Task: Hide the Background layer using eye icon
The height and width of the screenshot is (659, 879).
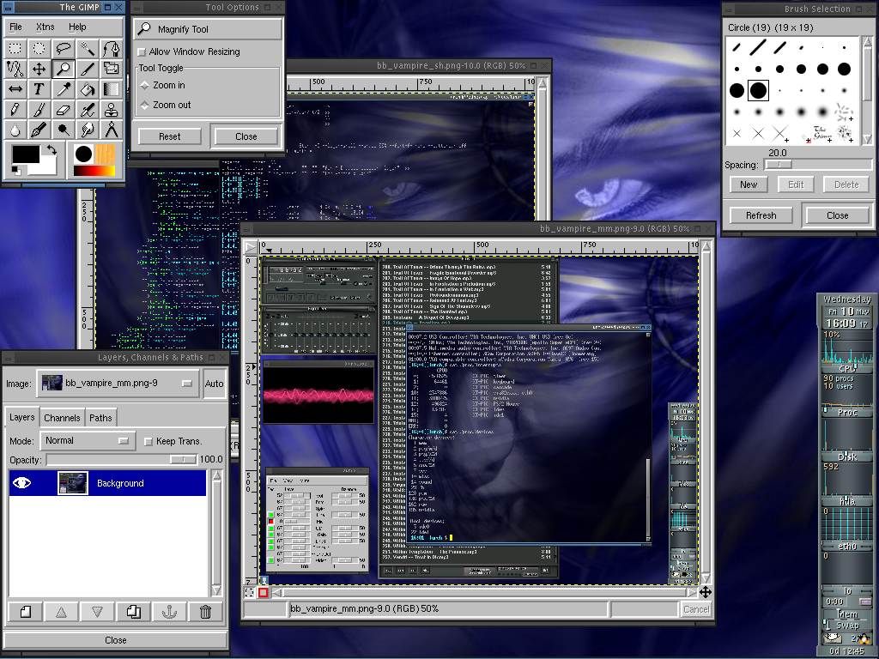Action: pos(22,483)
